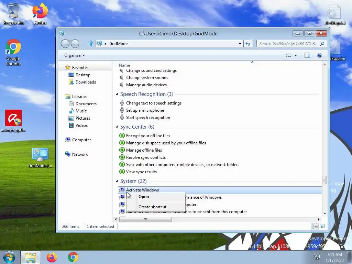This screenshot has height=264, width=352.
Task: Click the sync icon beside Manage offline files
Action: (122, 150)
